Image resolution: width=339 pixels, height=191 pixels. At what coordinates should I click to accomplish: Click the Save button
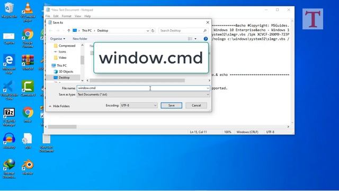click(171, 106)
